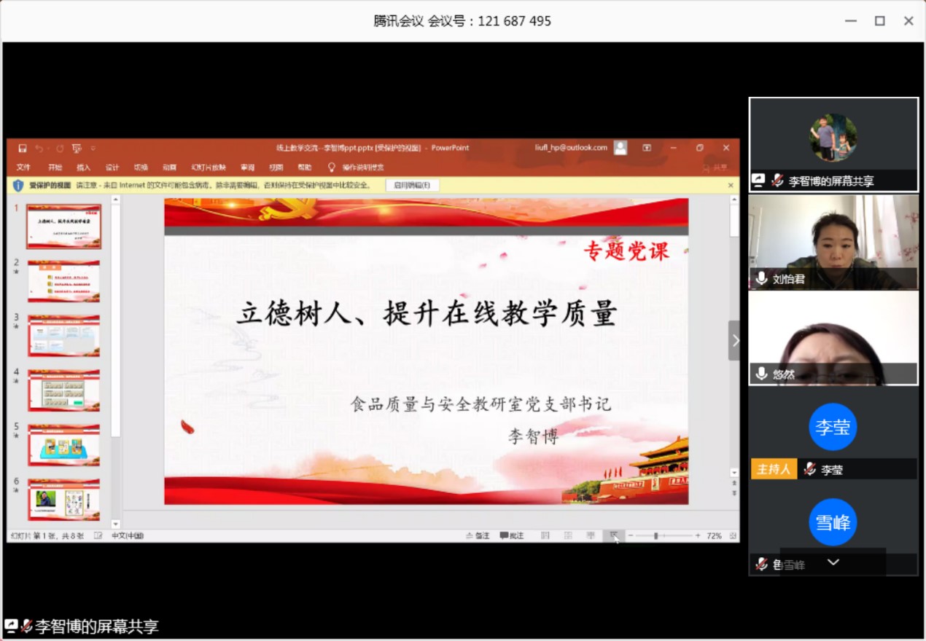The height and width of the screenshot is (641, 926).
Task: Click the Fit slide to window icon
Action: click(x=733, y=536)
